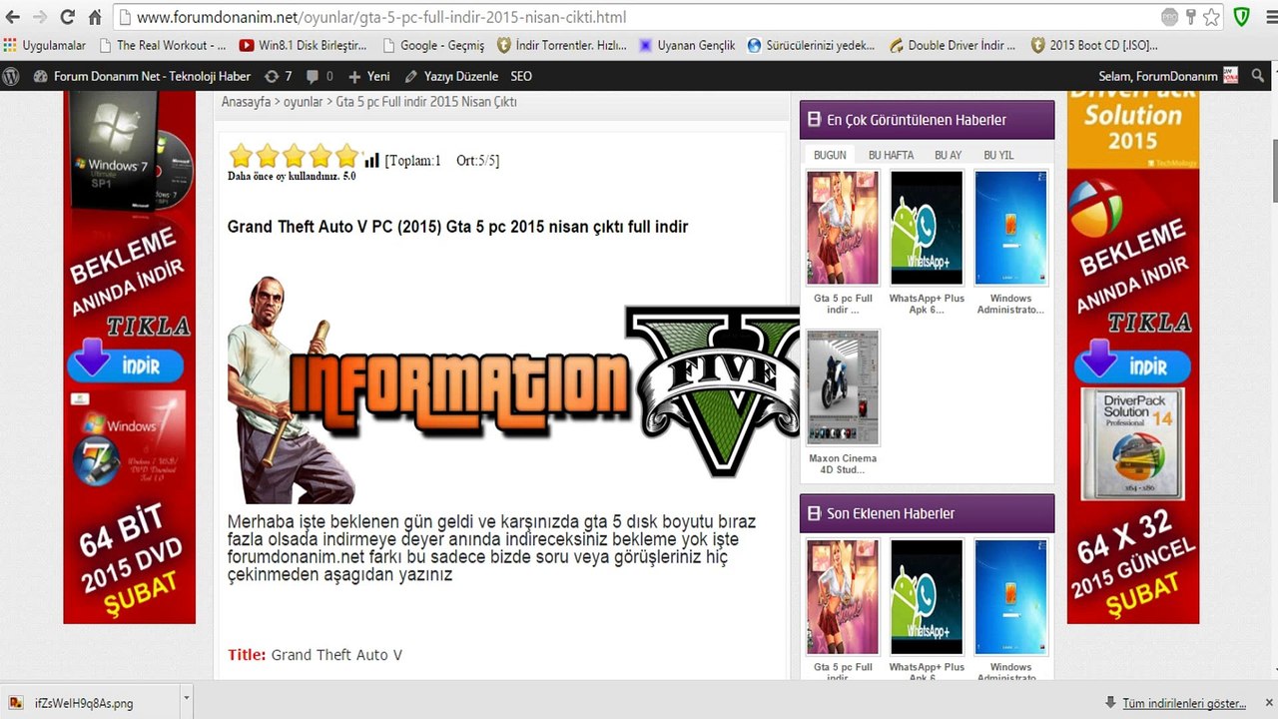1278x719 pixels.
Task: Click the ForumDonanım user avatar
Action: (x=1230, y=76)
